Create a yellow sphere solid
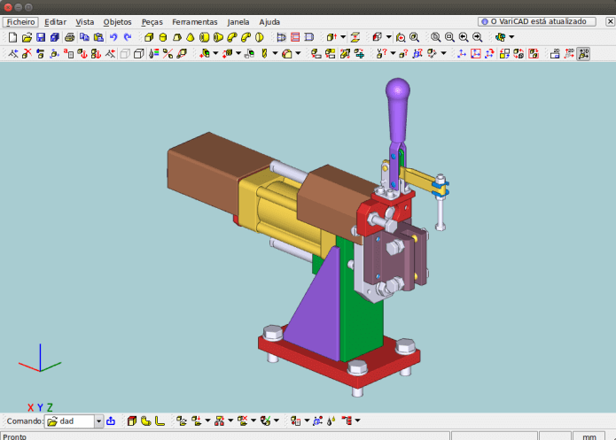Image resolution: width=616 pixels, height=440 pixels. [260, 37]
